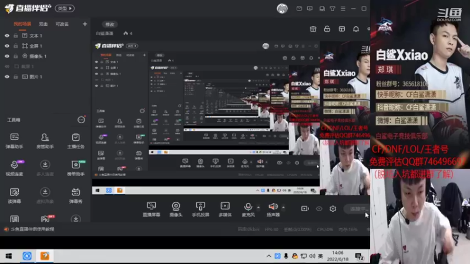Add 摄像头 camera source
470x264 pixels.
point(176,209)
